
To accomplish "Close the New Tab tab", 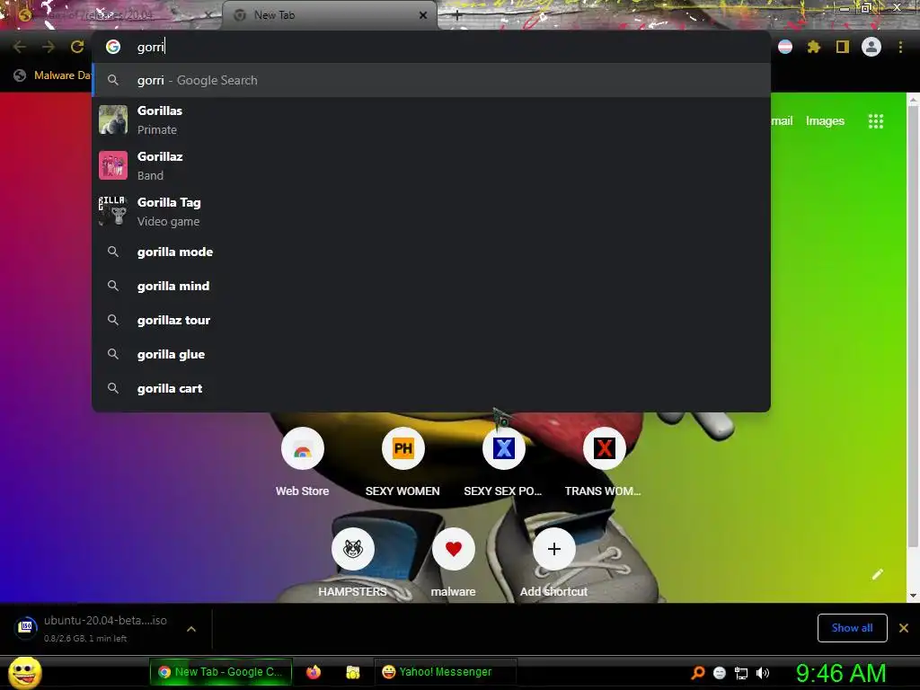I will (x=423, y=15).
